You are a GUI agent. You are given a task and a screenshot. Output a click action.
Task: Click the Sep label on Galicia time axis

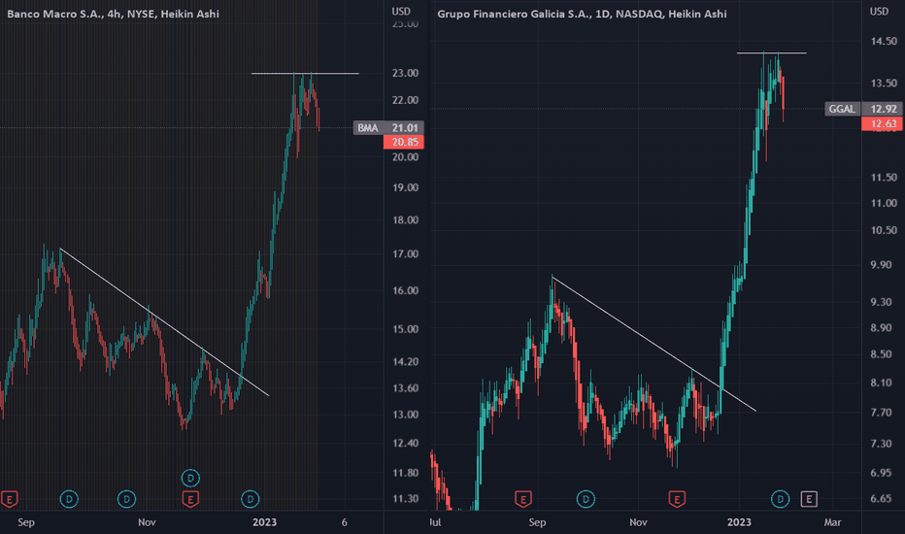(x=537, y=522)
